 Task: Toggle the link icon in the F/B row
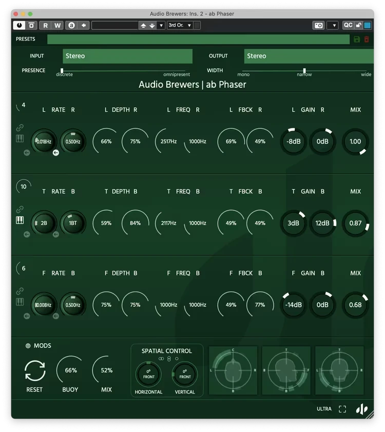20,291
